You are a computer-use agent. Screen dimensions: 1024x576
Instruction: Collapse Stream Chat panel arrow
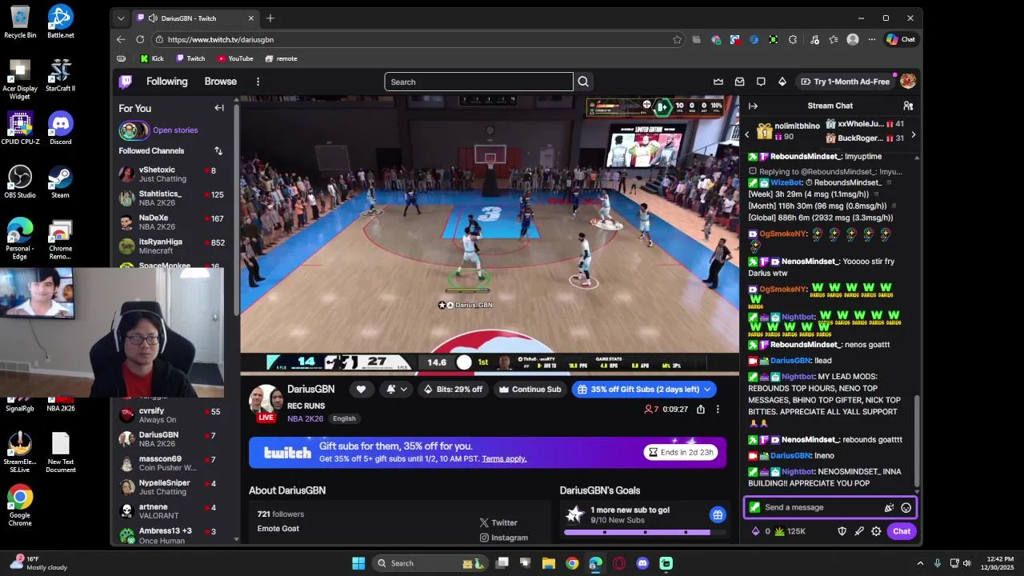(x=753, y=106)
